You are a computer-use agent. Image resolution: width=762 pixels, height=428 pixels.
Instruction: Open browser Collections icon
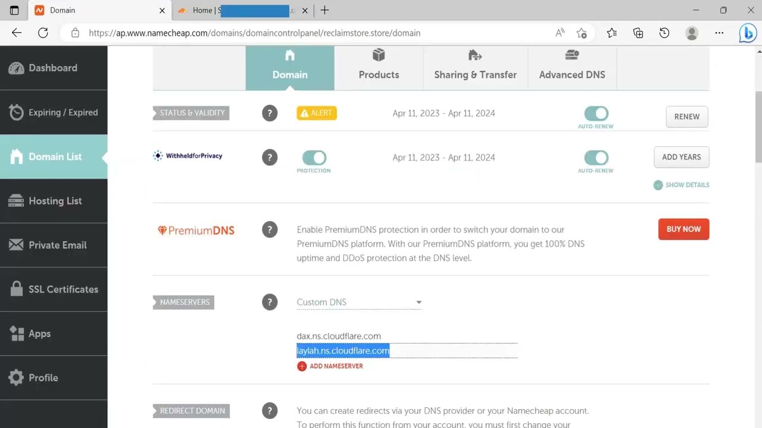coord(638,33)
